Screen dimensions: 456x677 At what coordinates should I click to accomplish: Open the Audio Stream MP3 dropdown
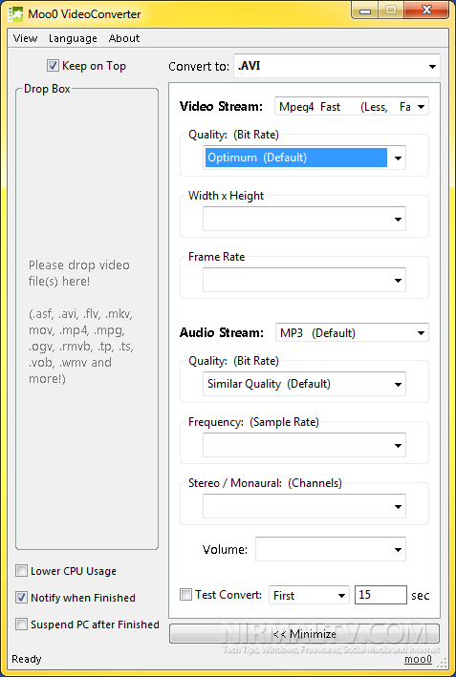pyautogui.click(x=352, y=332)
